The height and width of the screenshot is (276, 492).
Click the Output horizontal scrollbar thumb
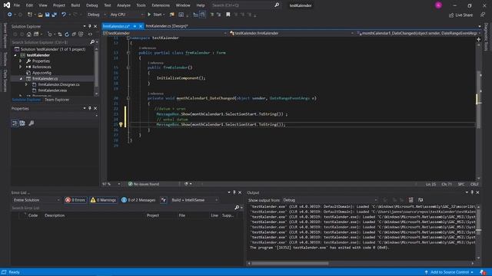point(290,264)
